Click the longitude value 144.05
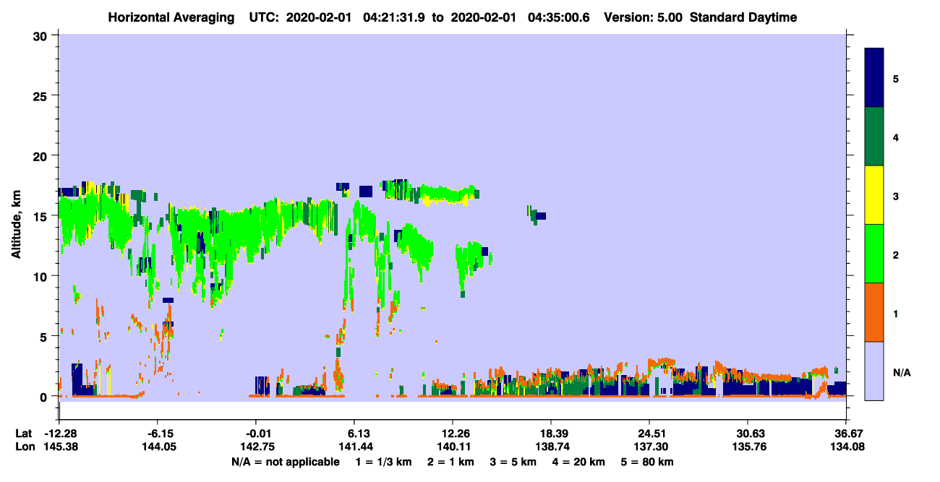Screen dimensions: 940x482 coord(160,447)
